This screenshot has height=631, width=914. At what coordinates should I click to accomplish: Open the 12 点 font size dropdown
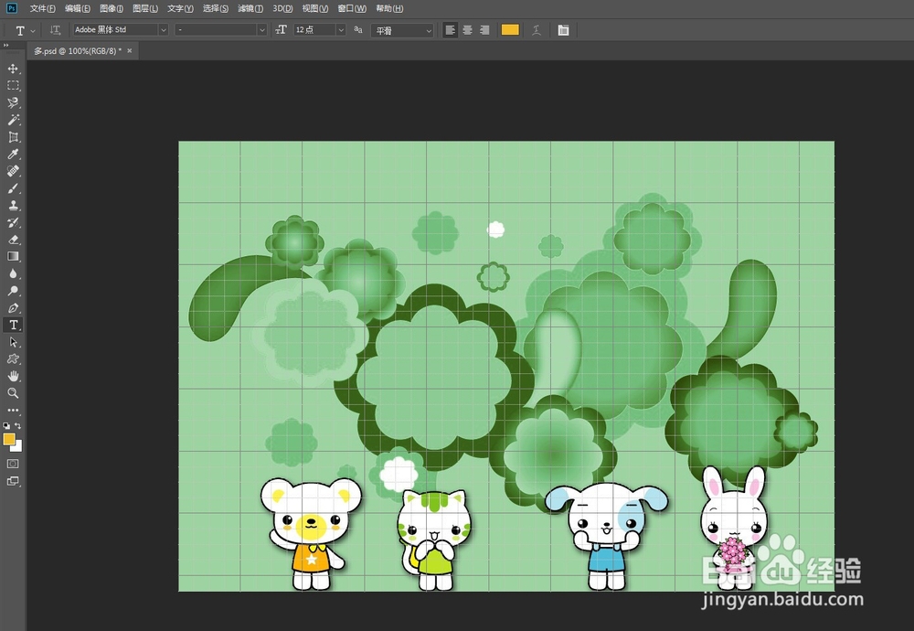pos(341,30)
